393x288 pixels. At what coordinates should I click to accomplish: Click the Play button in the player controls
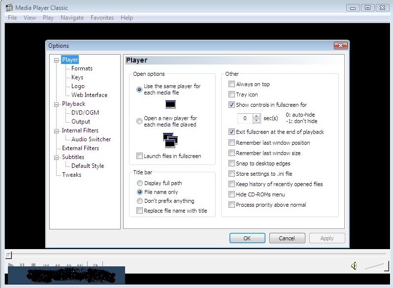pos(11,265)
